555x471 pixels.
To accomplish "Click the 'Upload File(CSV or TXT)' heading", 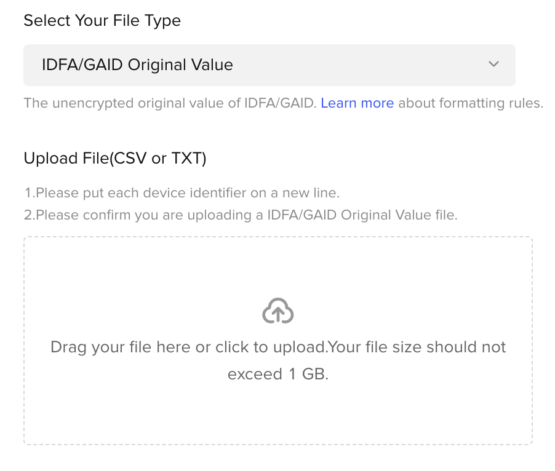I will pyautogui.click(x=115, y=158).
